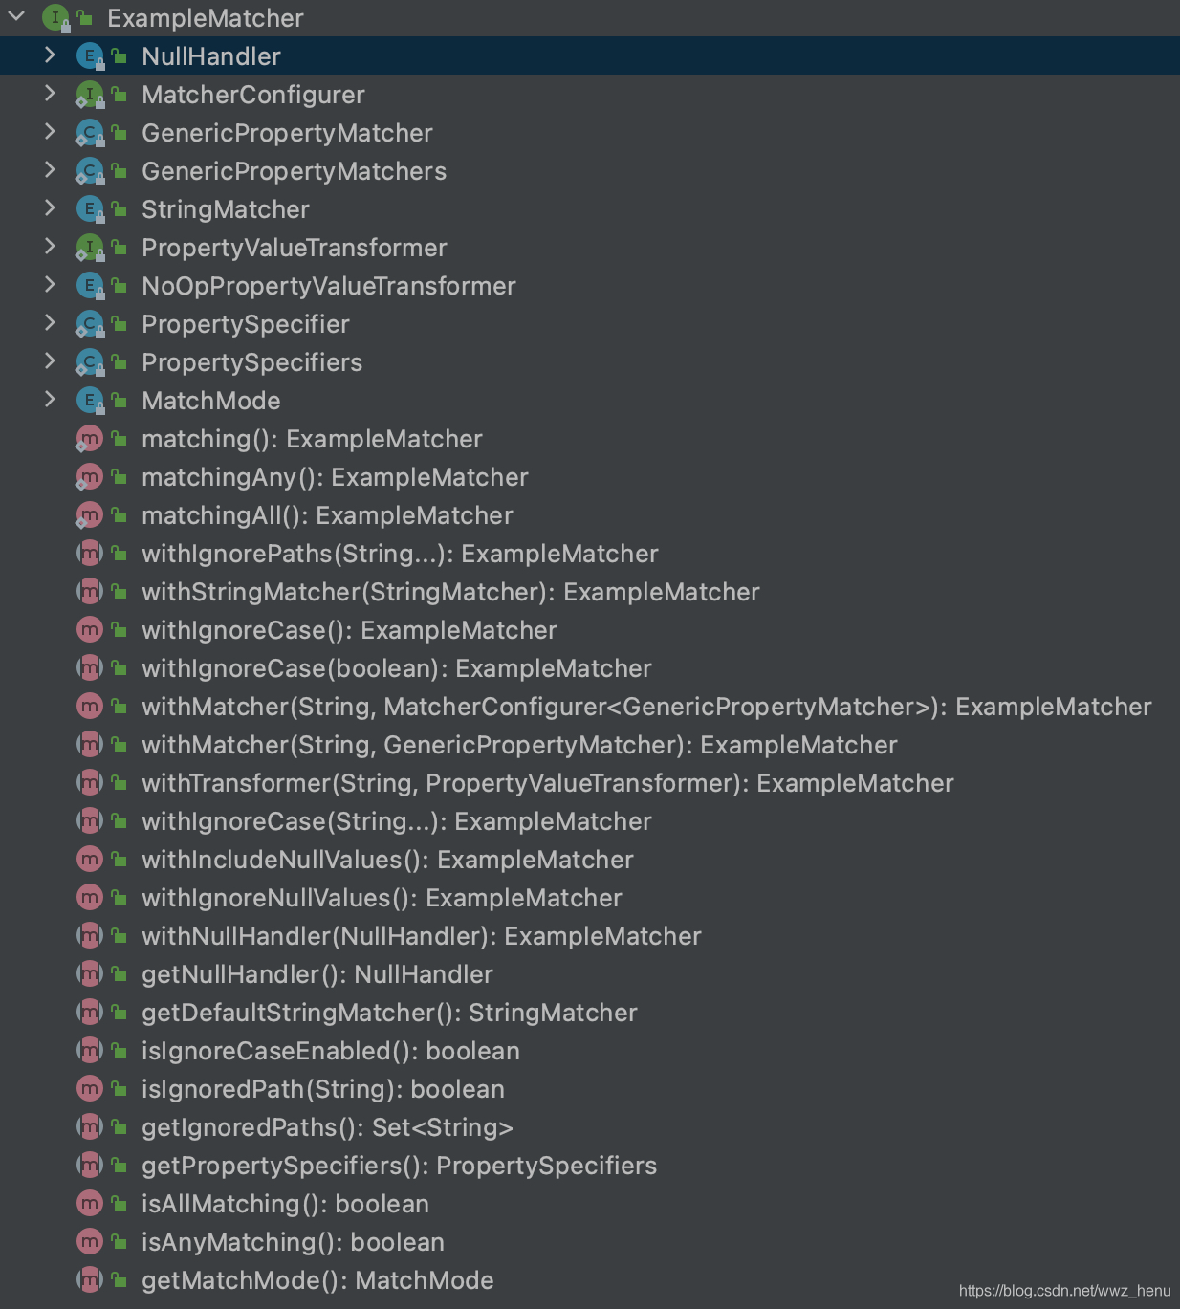Click the PropertyValueTransformer interface icon
Image resolution: width=1180 pixels, height=1309 pixels.
pos(90,247)
